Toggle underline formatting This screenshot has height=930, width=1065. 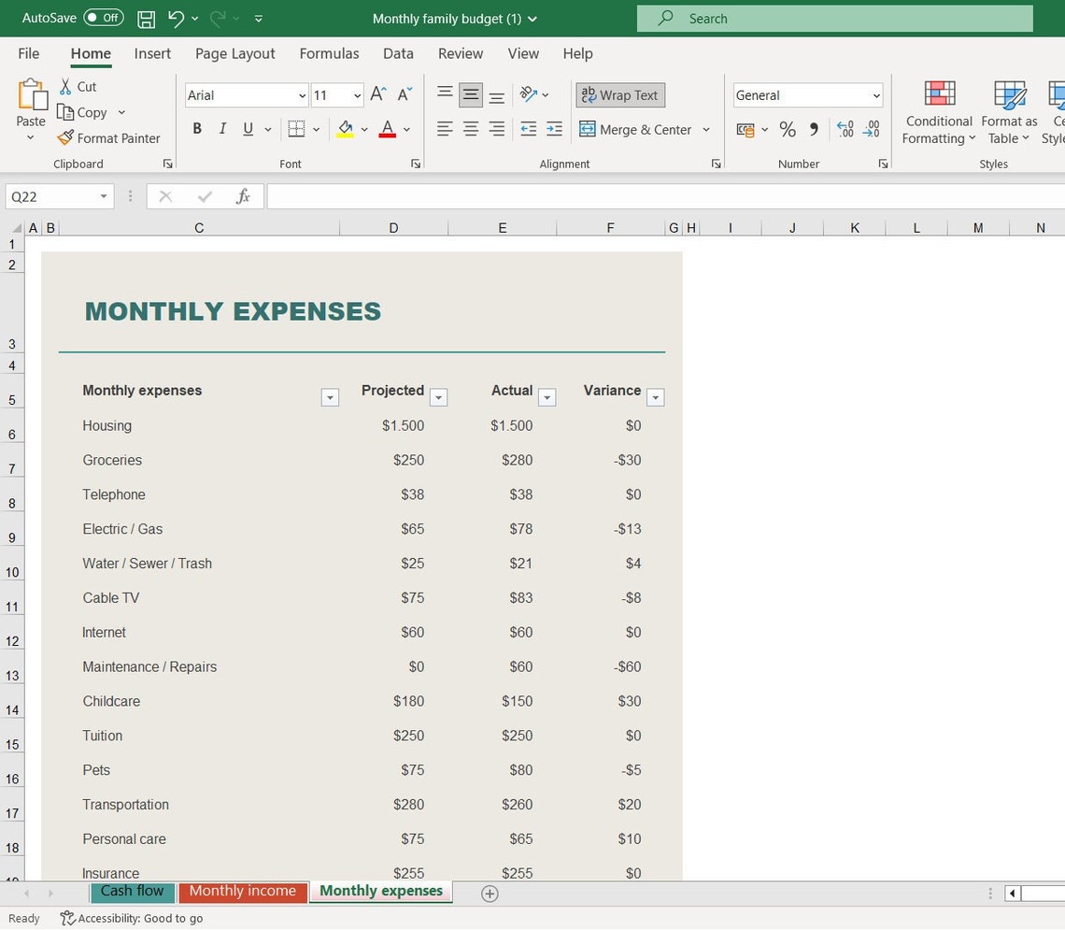tap(246, 128)
